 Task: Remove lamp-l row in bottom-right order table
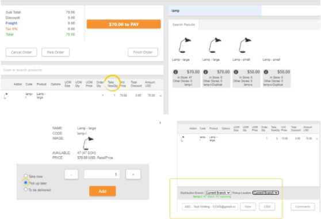(x=317, y=139)
